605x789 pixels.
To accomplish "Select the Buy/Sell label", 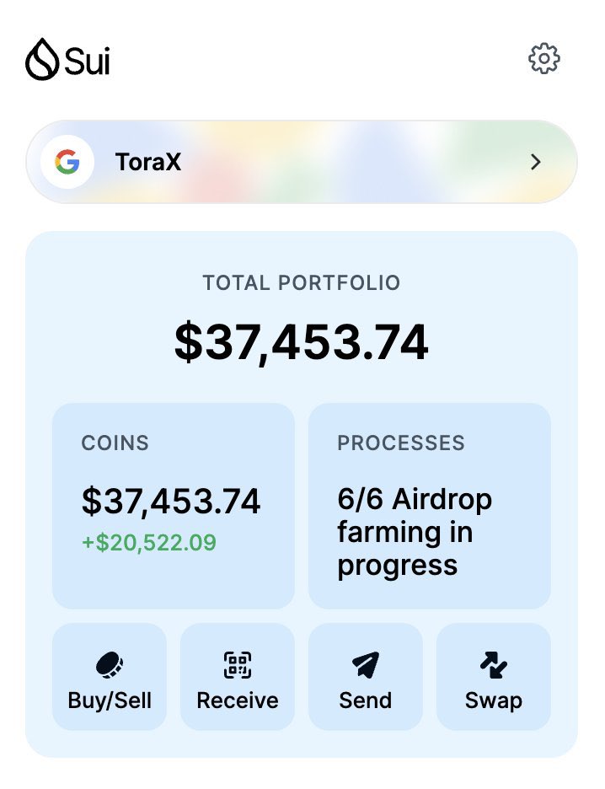I will [110, 700].
